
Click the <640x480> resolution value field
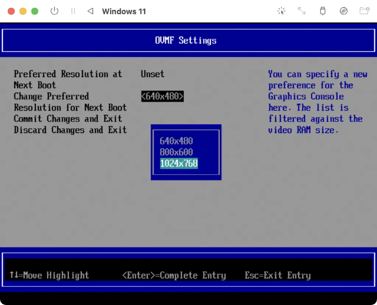tap(162, 96)
